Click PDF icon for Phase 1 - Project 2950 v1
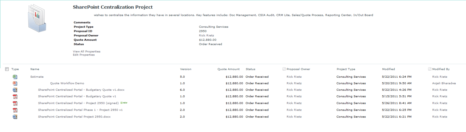 (x=15, y=110)
